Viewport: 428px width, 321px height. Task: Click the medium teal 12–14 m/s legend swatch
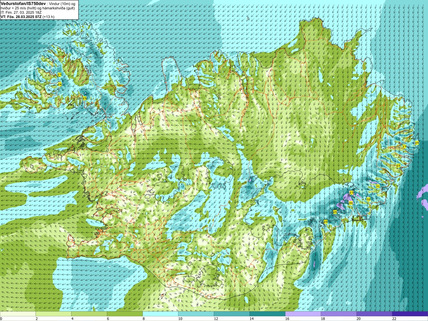232,314
